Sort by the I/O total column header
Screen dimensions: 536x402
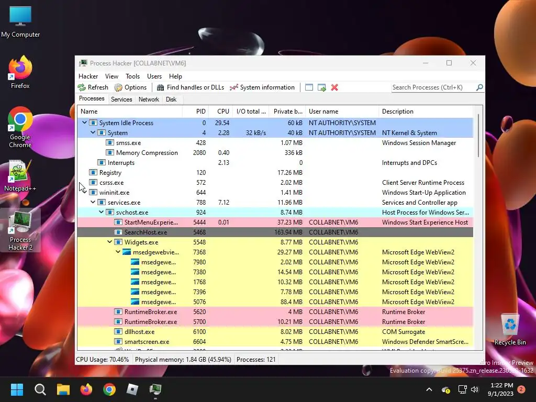tap(251, 111)
